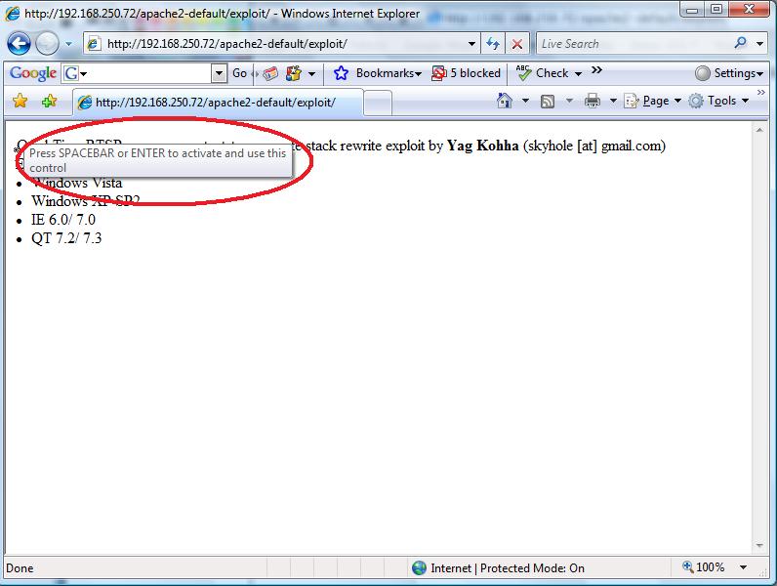
Task: Click the Internet zone globe icon
Action: pos(419,568)
